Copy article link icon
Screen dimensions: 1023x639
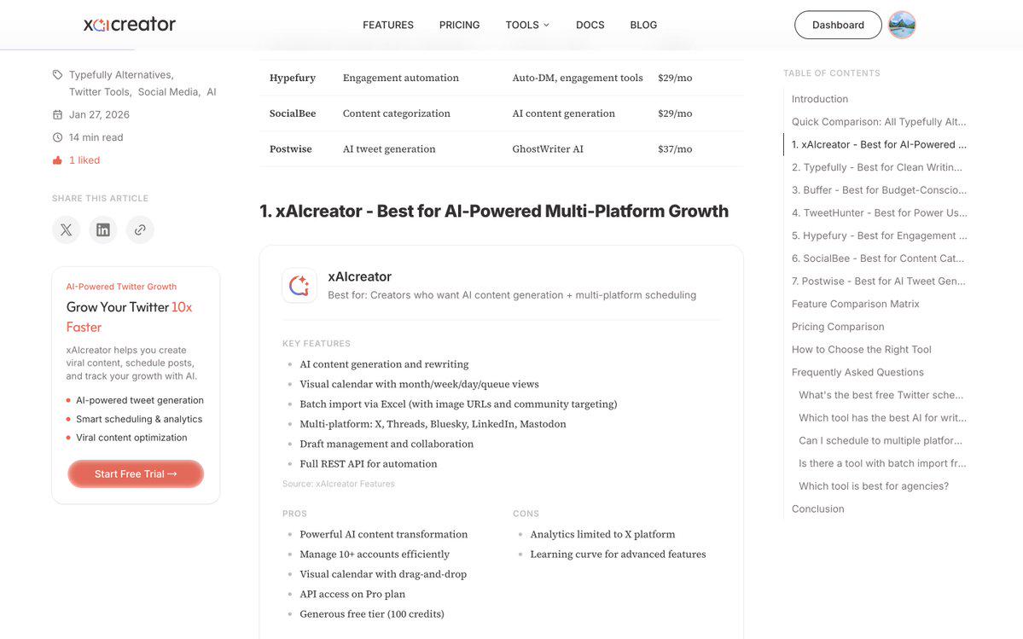pos(140,229)
